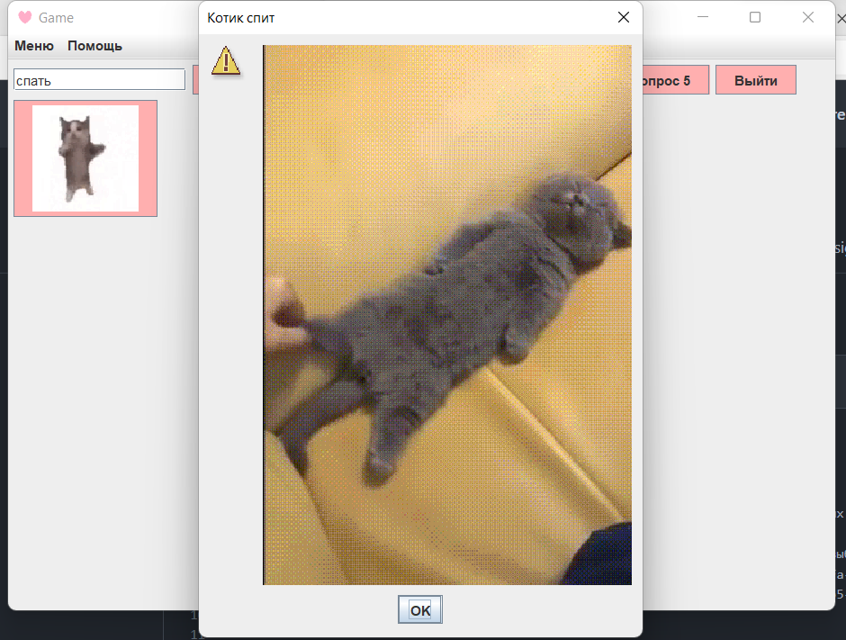Close the Game application window
Screen dimensions: 846x640
[807, 16]
